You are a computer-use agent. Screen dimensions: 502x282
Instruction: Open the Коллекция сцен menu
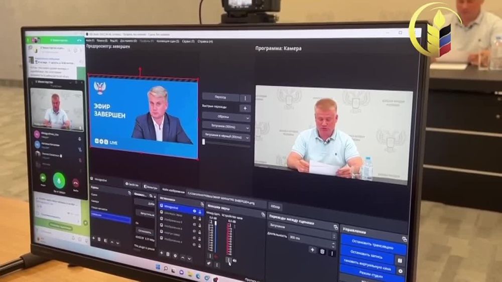pyautogui.click(x=168, y=41)
